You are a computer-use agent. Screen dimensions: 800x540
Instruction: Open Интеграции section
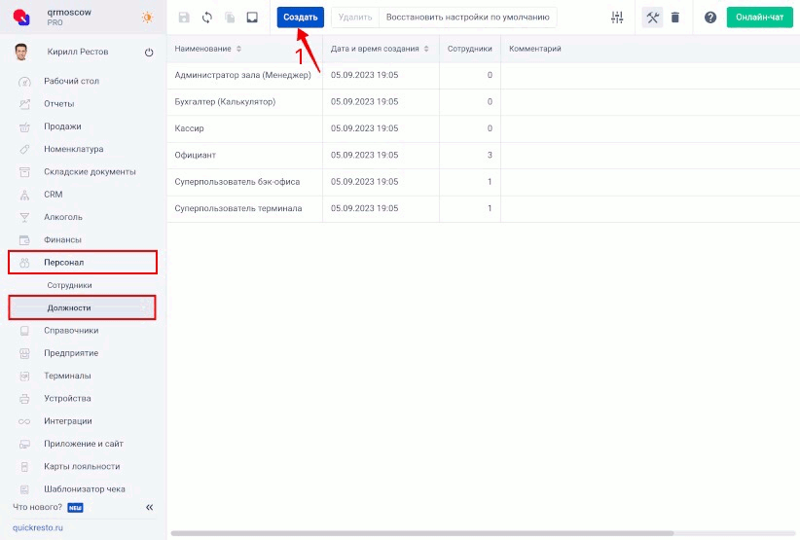pyautogui.click(x=68, y=421)
